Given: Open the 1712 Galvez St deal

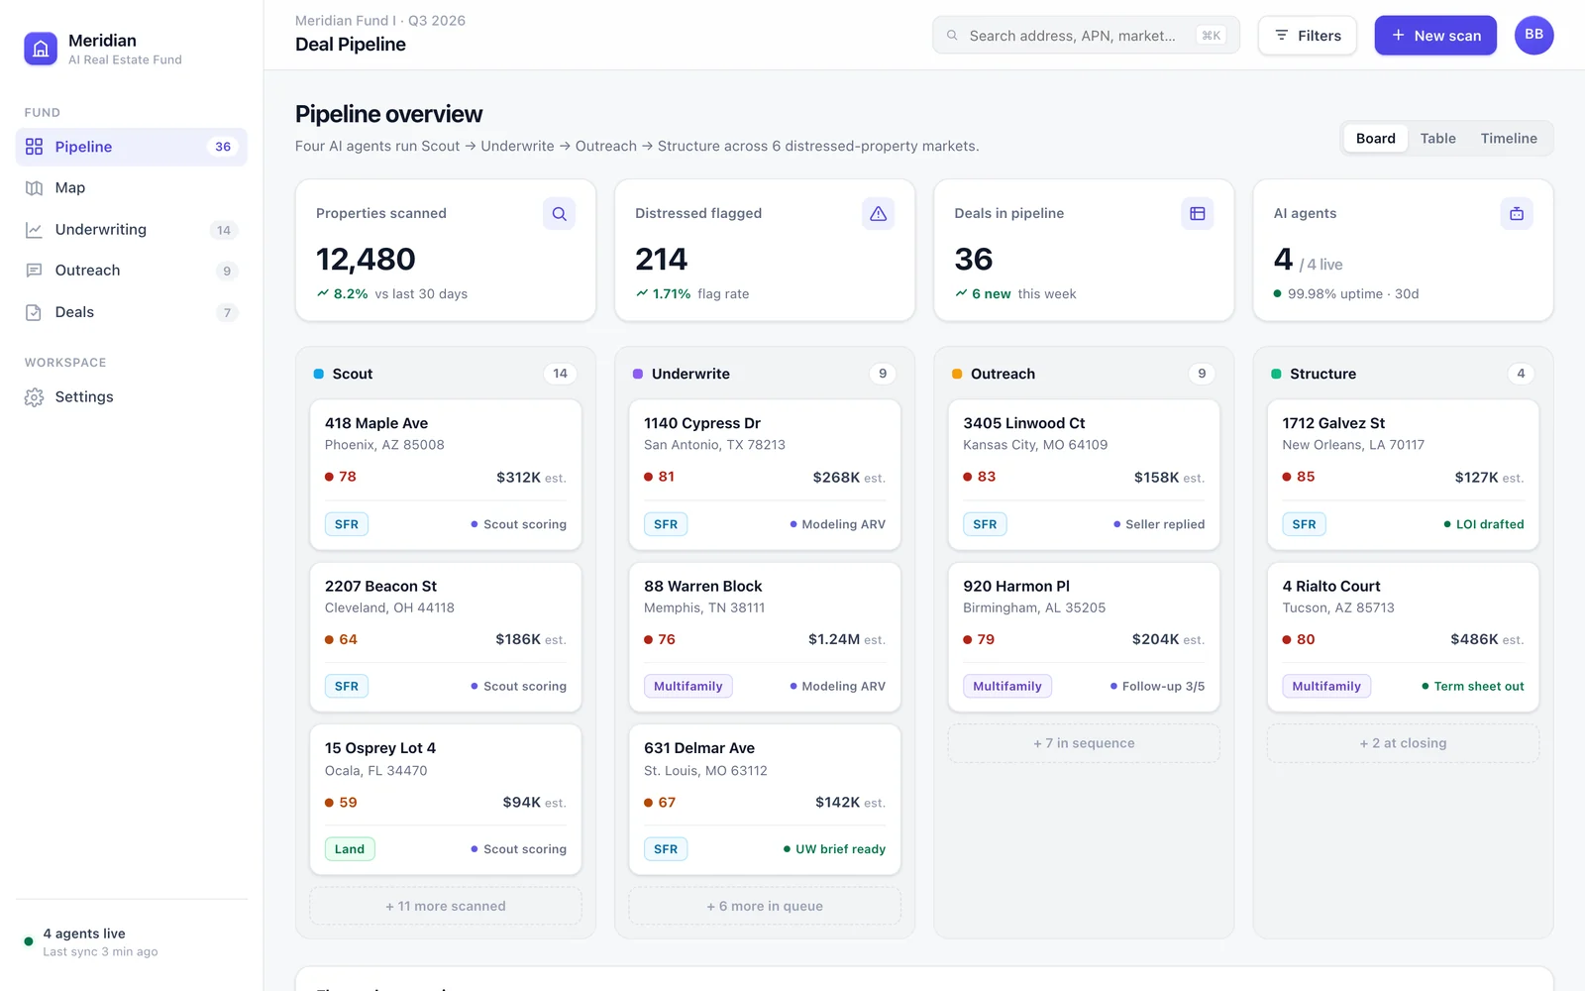Looking at the screenshot, I should pyautogui.click(x=1403, y=475).
